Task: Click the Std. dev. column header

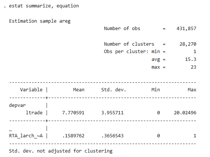Action: (114, 90)
